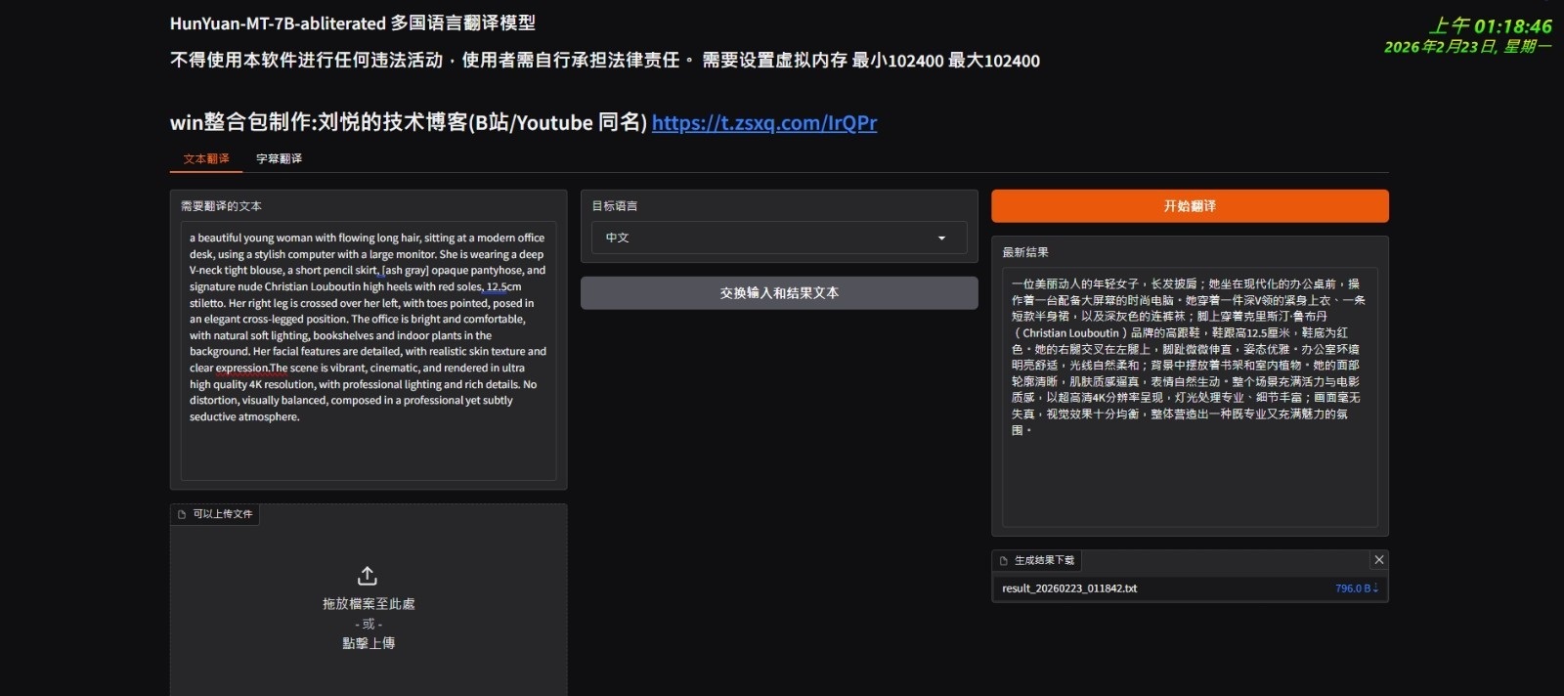
Task: Click the 交换输入和结果文本 button
Action: (779, 293)
